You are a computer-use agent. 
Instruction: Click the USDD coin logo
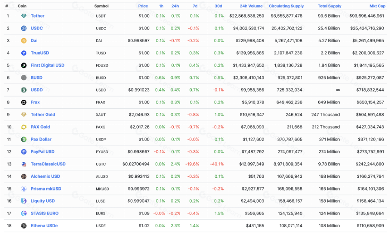24,90
